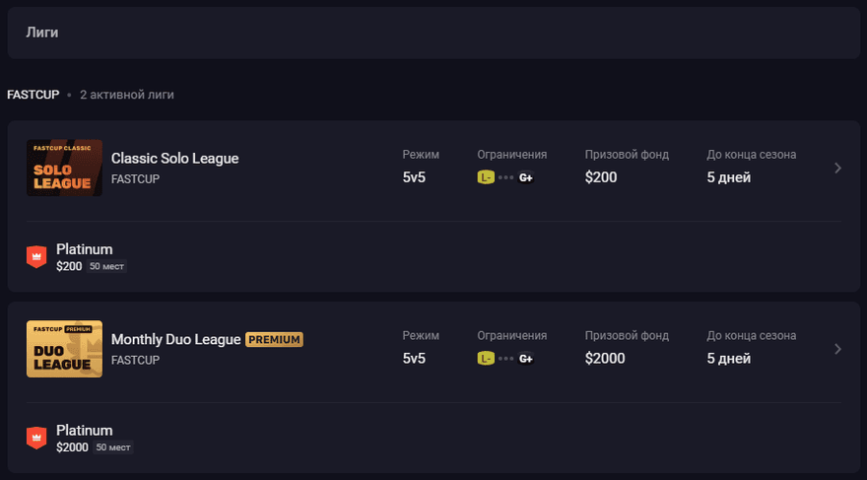The height and width of the screenshot is (480, 867).
Task: Click G+ rank badge in Duo League
Action: pyautogui.click(x=526, y=359)
